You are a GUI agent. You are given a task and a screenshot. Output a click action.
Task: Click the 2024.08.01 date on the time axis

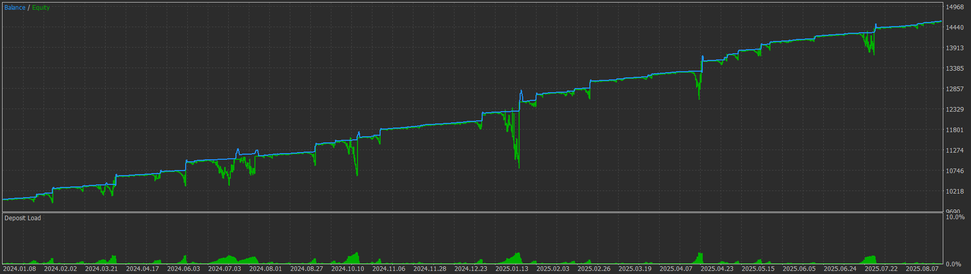pyautogui.click(x=266, y=269)
